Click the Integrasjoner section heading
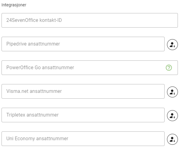 tap(14, 5)
